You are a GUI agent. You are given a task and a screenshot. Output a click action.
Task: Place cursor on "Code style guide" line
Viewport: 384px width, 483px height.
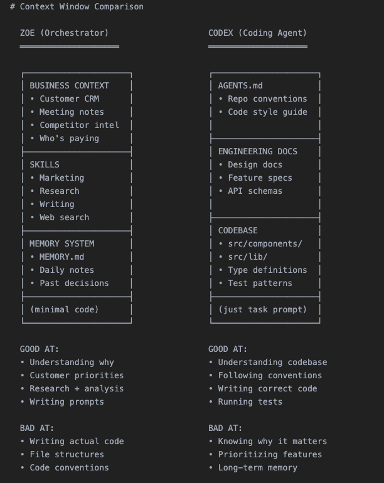tap(267, 112)
